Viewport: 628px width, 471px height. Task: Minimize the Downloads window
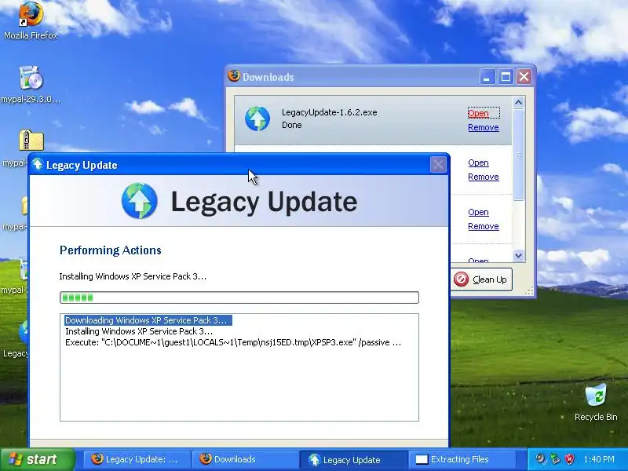487,76
